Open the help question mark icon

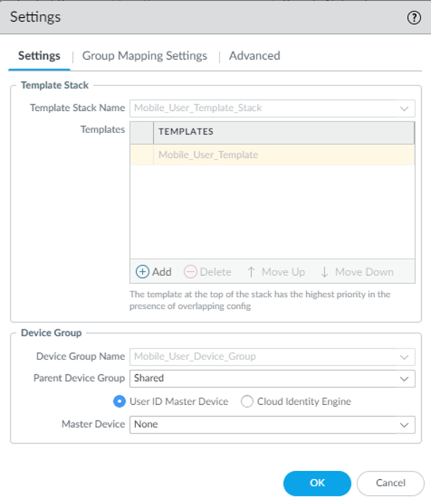click(414, 18)
